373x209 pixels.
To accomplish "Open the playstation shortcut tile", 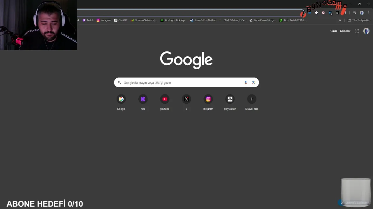I will (x=230, y=103).
